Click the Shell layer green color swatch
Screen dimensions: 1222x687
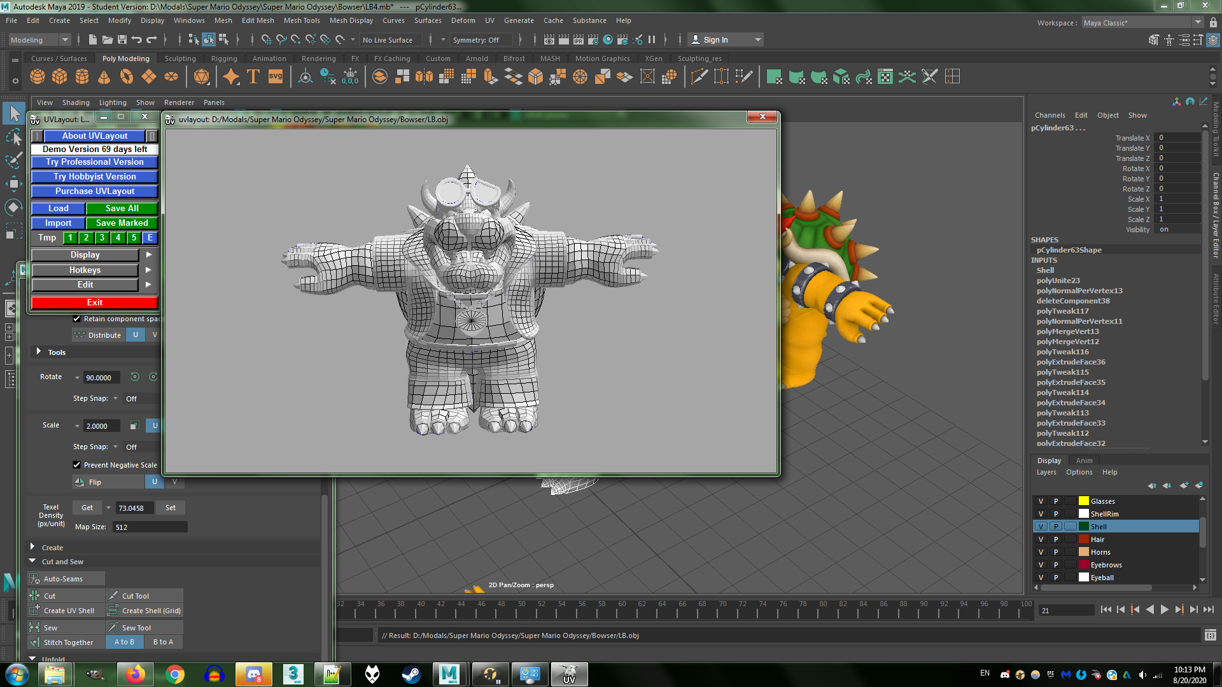[1084, 527]
